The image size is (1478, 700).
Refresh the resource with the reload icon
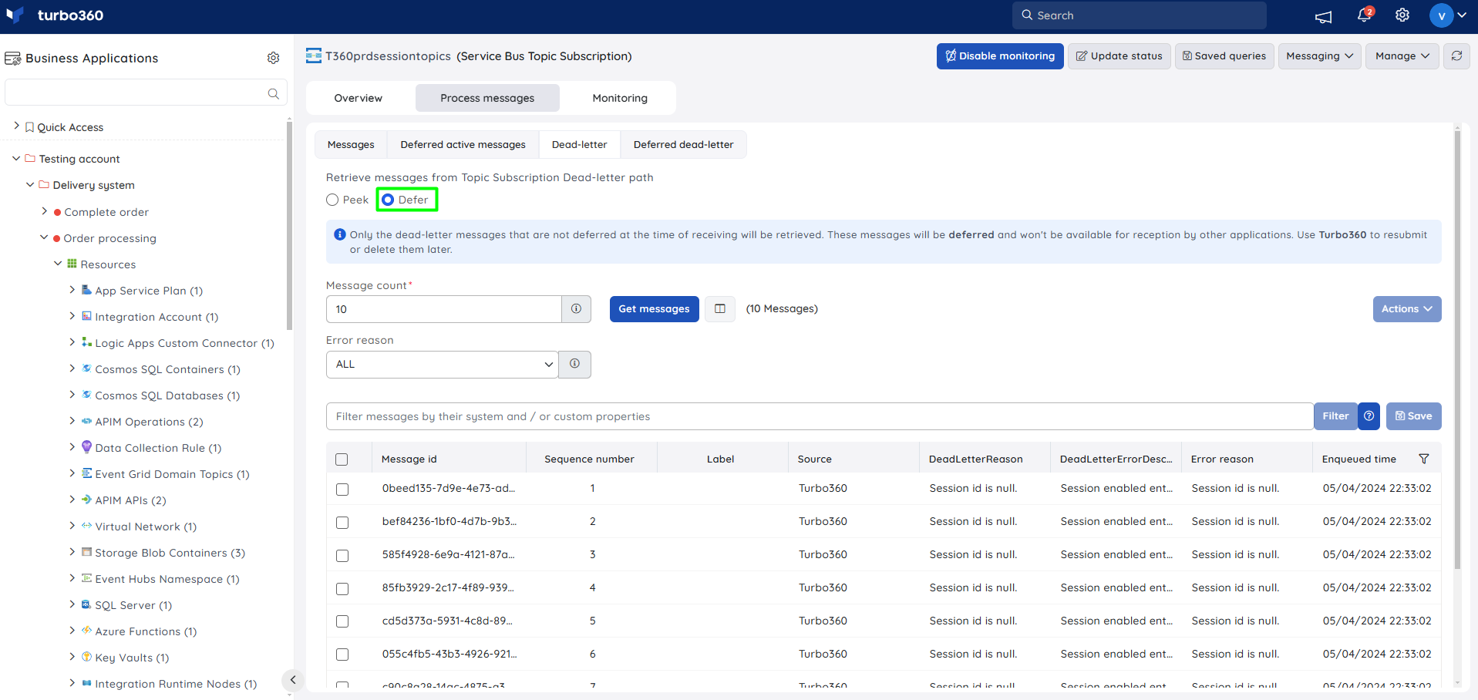(x=1456, y=56)
